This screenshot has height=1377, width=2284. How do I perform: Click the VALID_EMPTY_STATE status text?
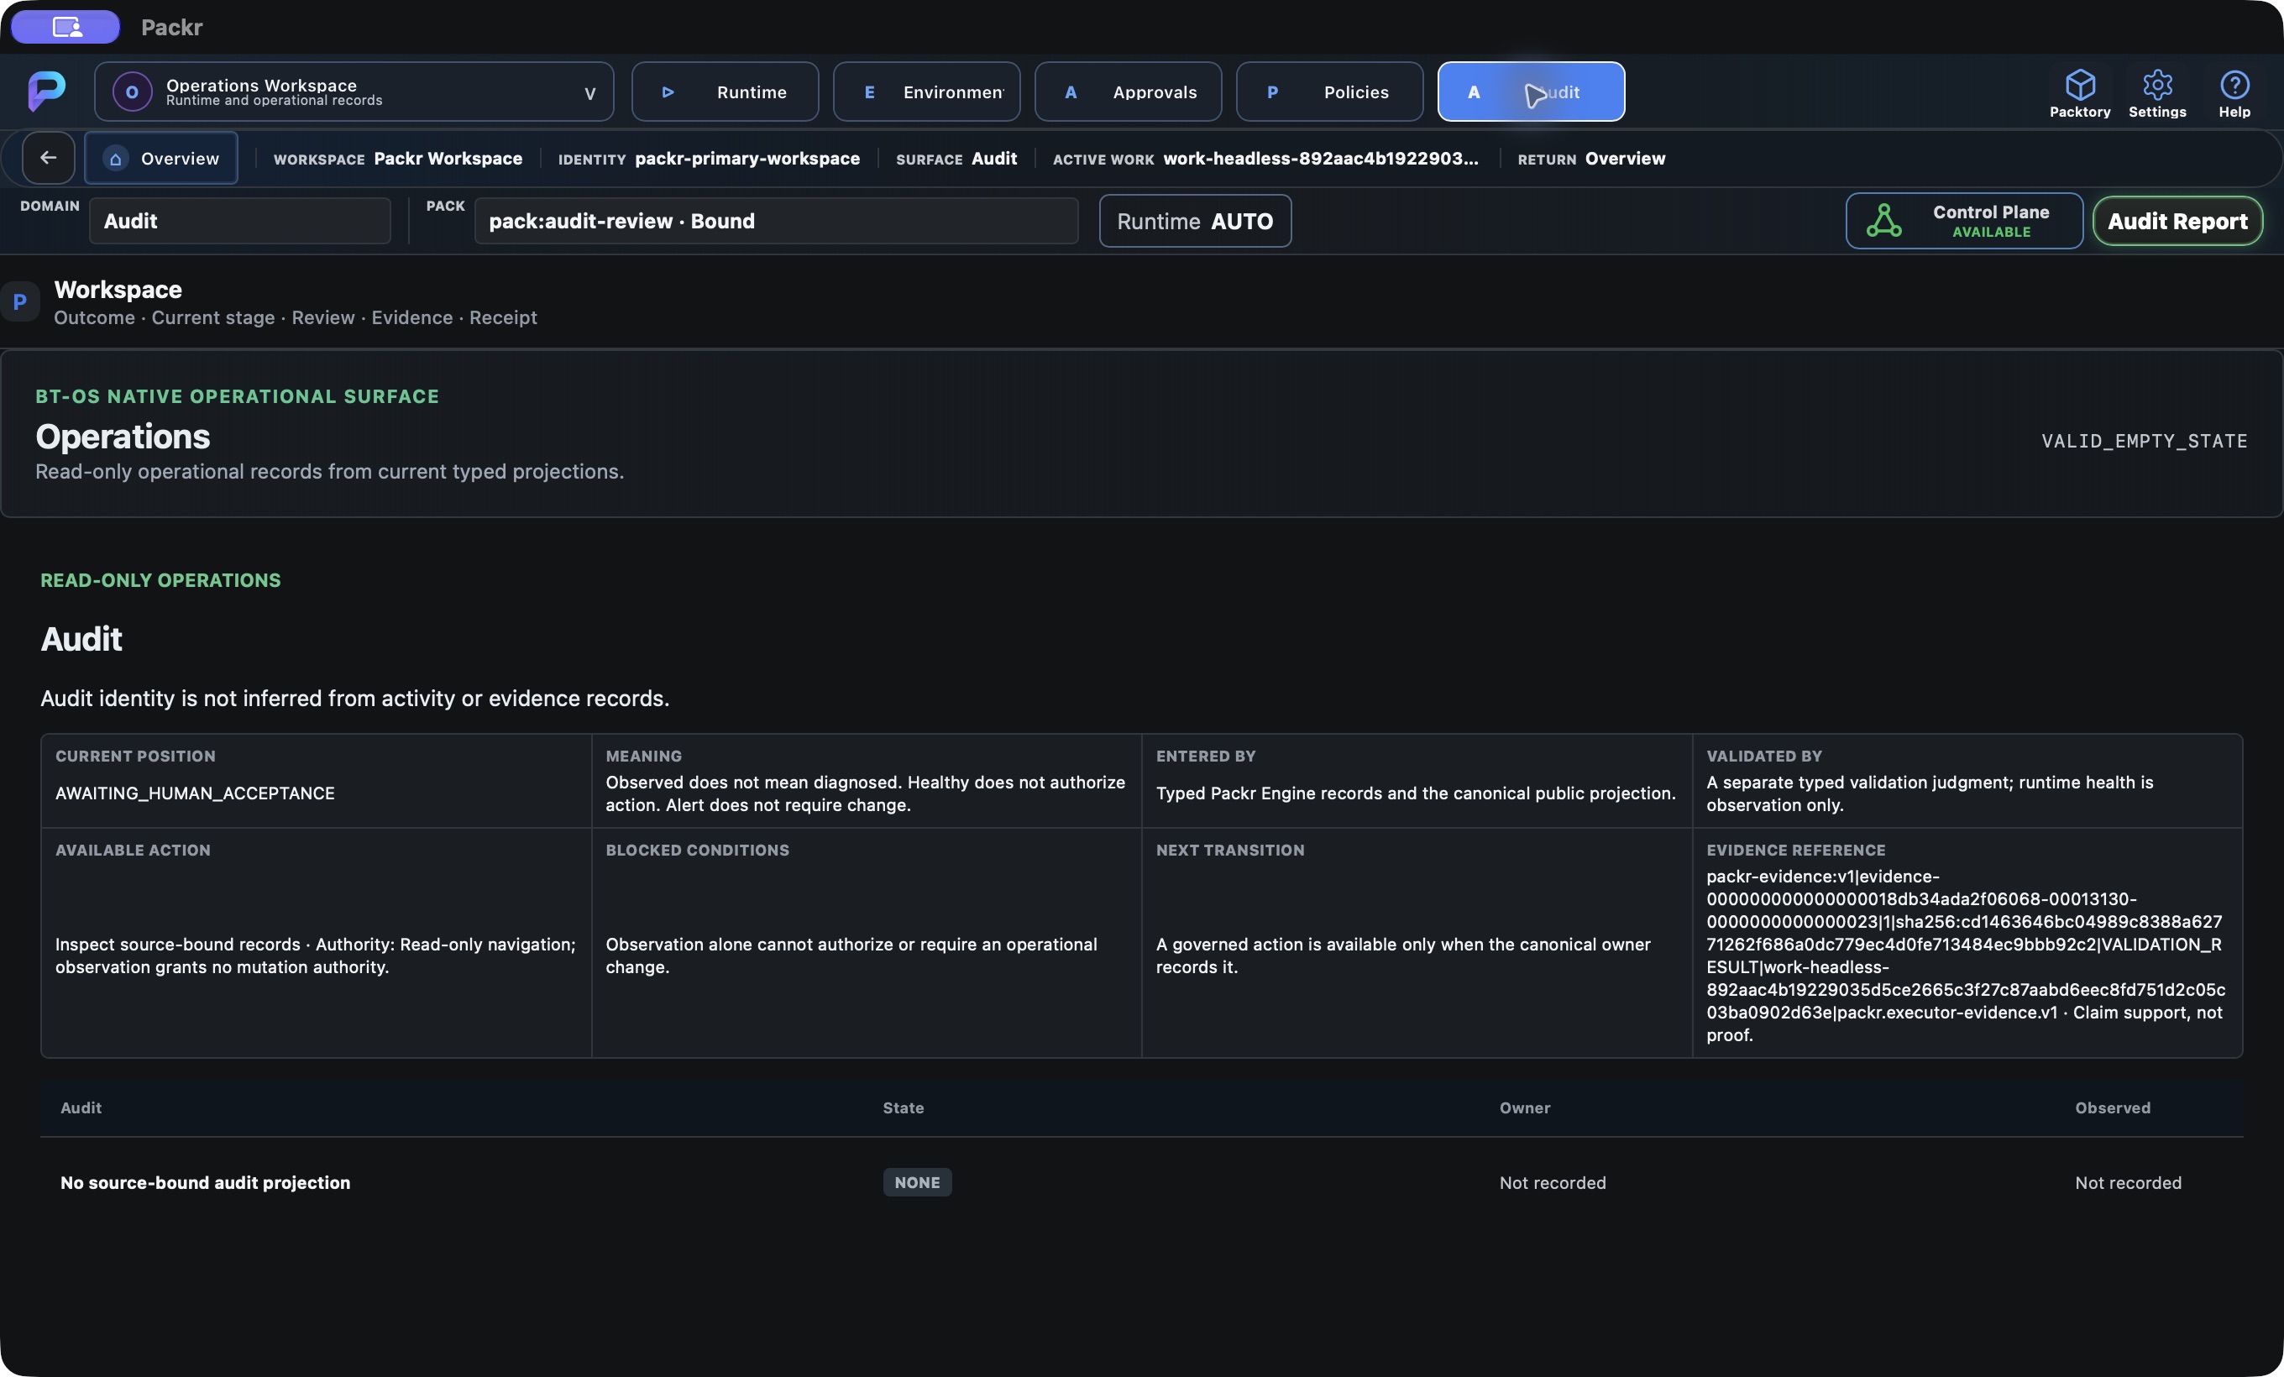pyautogui.click(x=2143, y=441)
